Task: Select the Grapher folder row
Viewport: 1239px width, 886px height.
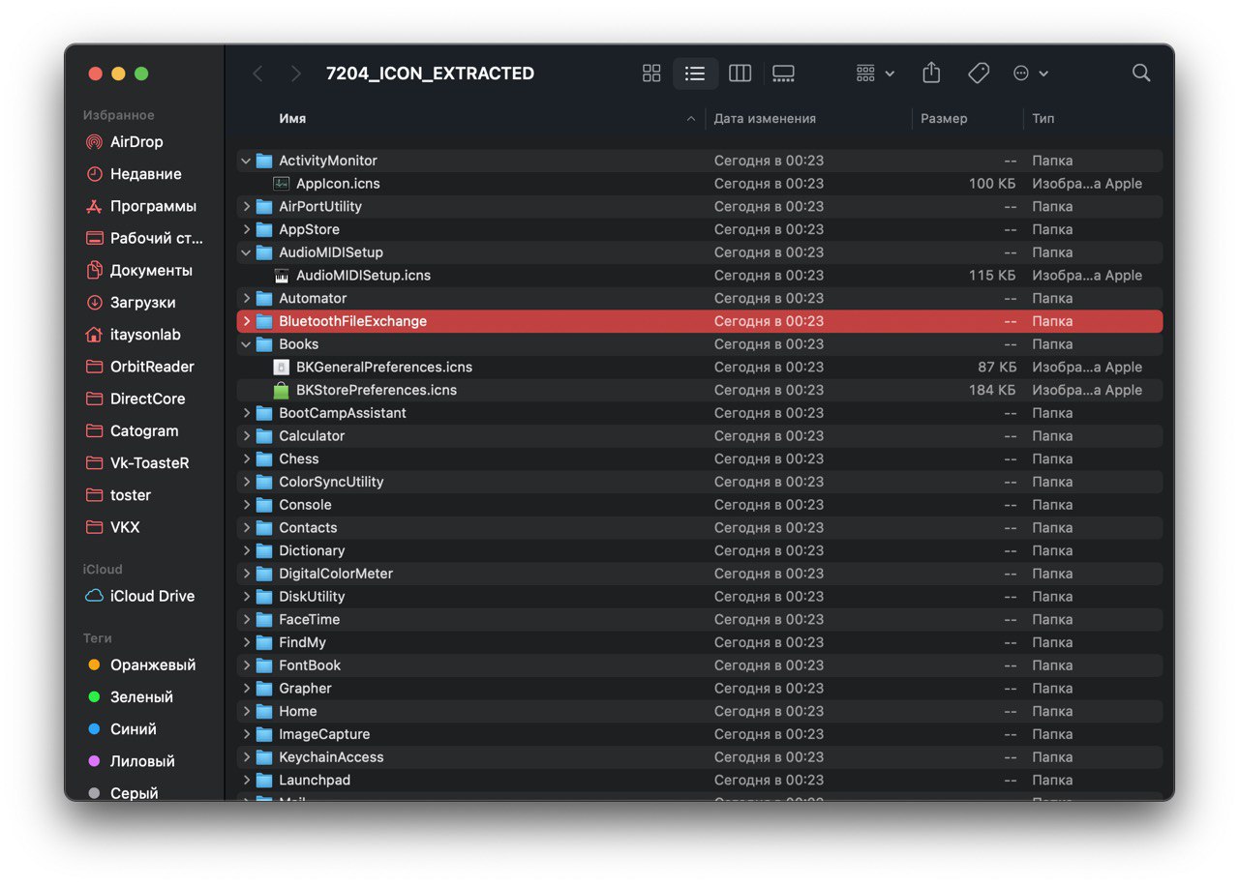Action: 700,689
